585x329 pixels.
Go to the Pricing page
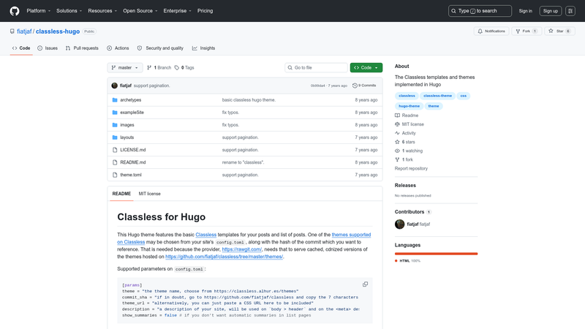[x=205, y=11]
